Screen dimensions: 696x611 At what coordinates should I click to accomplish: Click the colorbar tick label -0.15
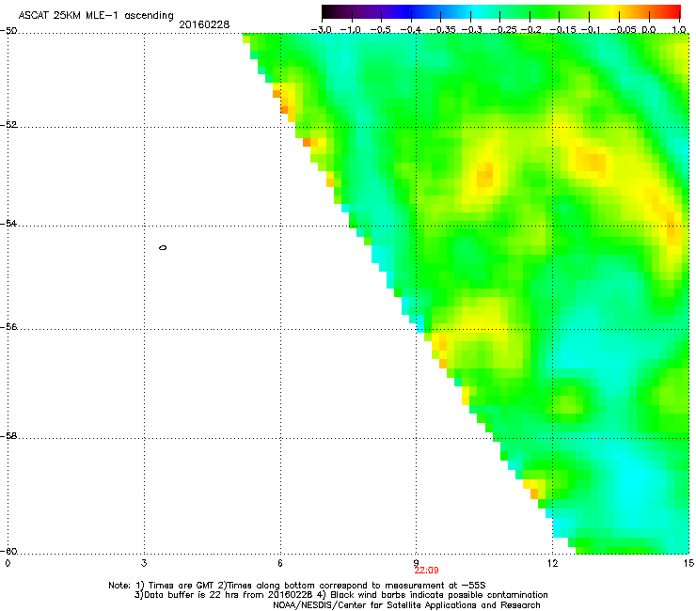(562, 30)
